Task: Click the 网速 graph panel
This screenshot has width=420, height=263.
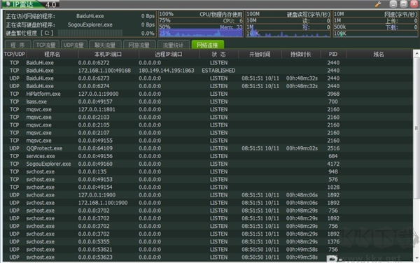Action: (x=375, y=24)
